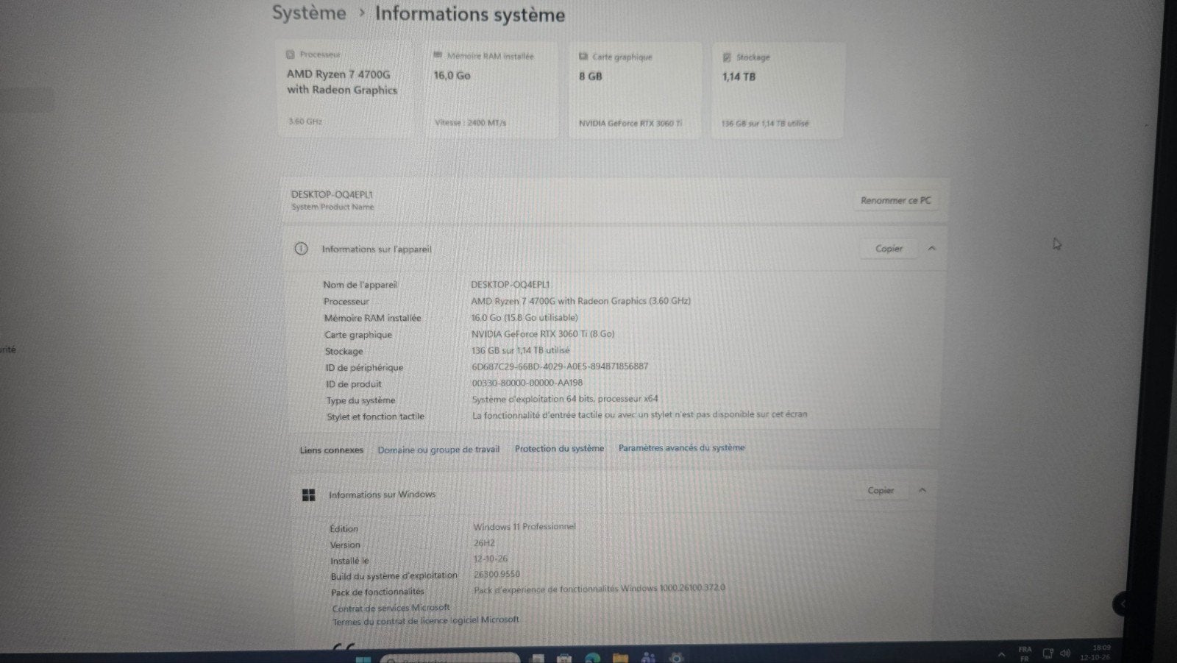Select the DESKTOP-OQ4EPL1 value beside Nom de l'appareil

(510, 284)
